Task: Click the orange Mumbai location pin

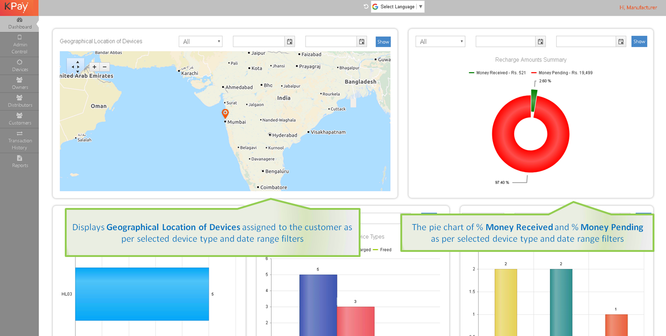Action: tap(225, 113)
